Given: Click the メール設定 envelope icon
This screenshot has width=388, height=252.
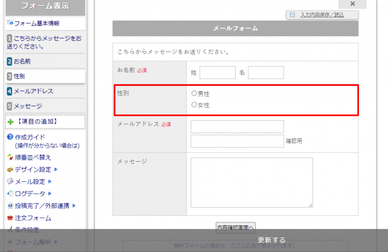Looking at the screenshot, I should [x=10, y=181].
